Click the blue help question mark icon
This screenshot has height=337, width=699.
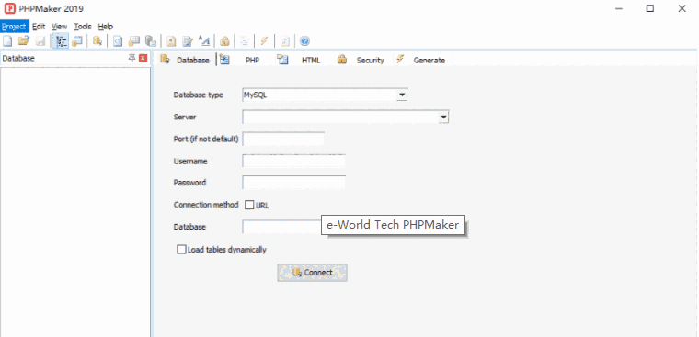(x=305, y=41)
